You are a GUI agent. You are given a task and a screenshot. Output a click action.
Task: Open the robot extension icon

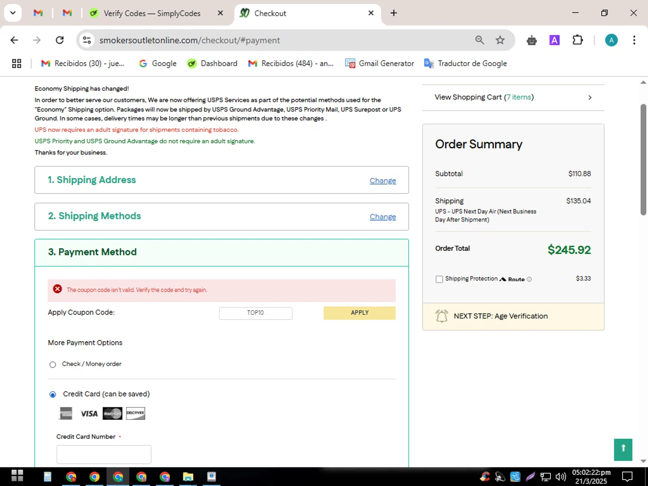point(532,41)
